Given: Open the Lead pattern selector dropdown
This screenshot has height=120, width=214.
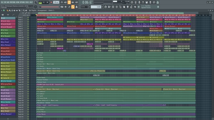Looking at the screenshot, I should click(96, 7).
